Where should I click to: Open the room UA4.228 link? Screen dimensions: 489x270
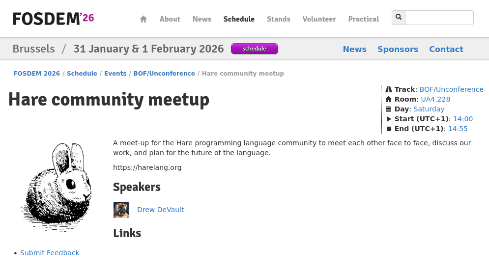[435, 99]
